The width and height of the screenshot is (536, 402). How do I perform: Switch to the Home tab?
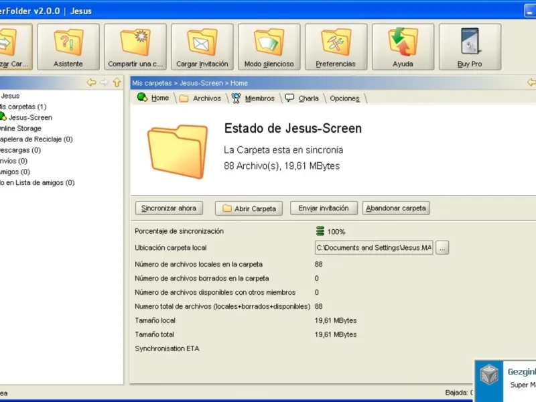point(153,98)
